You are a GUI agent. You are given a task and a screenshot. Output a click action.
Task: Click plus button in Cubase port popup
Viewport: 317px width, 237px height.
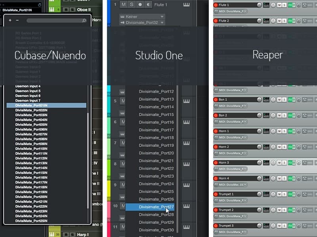point(10,20)
